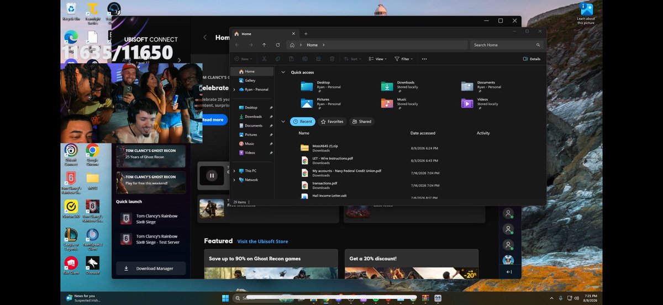
Task: Open the Ubisoft Connect desktop shortcut
Action: tap(71, 155)
